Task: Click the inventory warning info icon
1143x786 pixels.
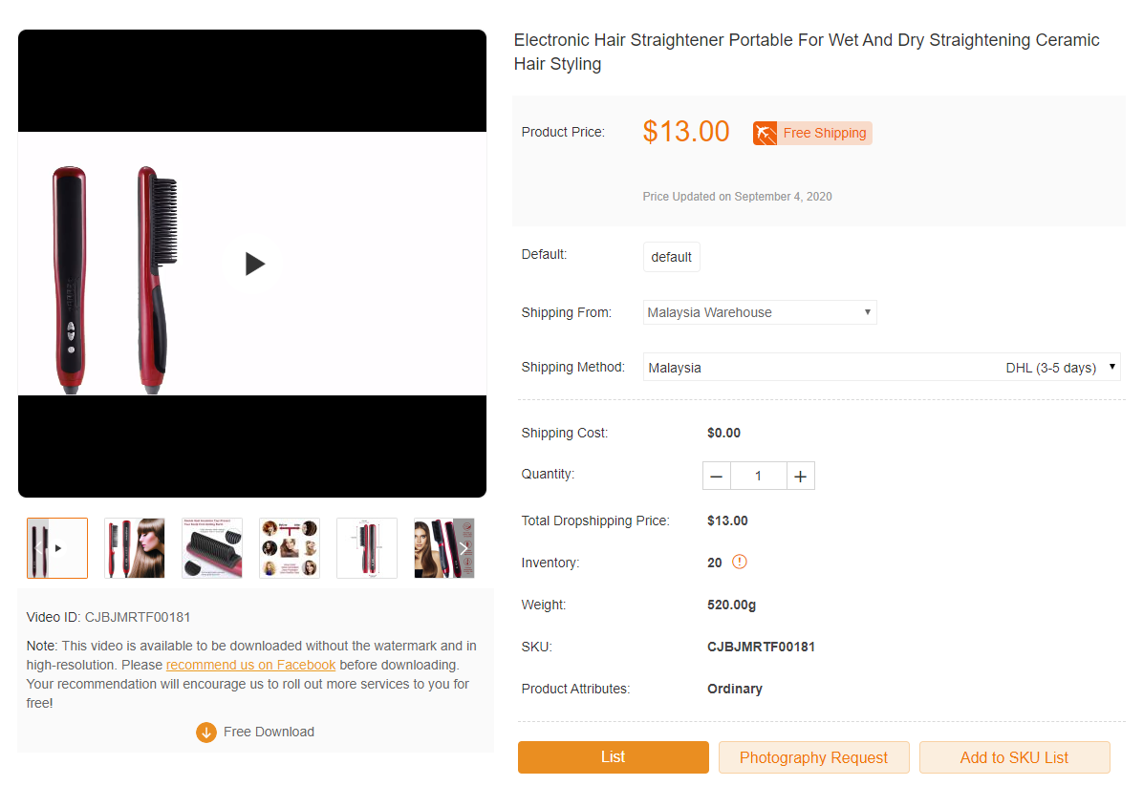Action: click(x=740, y=562)
